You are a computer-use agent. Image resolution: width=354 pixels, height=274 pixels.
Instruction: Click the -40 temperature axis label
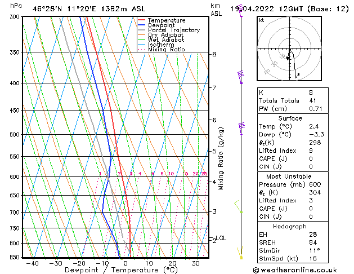pos(33,263)
